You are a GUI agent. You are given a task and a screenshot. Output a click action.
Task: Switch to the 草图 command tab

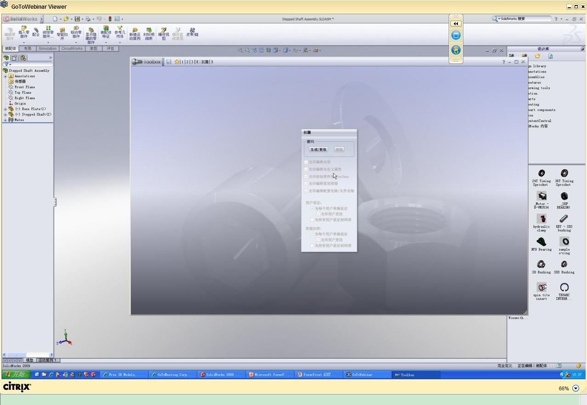point(93,48)
